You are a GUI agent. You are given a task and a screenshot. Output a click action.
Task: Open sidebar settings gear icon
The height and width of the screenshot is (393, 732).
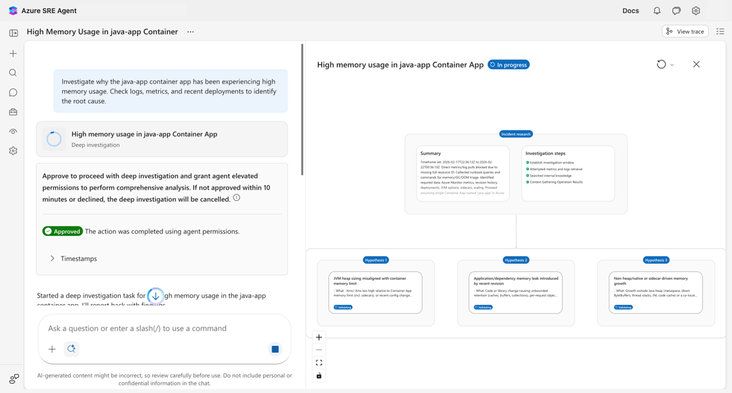13,151
